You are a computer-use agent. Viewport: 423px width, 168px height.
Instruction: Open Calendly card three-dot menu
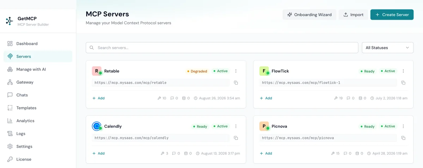(x=236, y=126)
